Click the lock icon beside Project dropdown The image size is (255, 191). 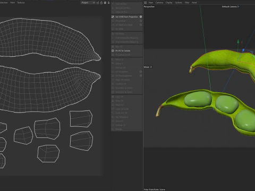coord(101,3)
